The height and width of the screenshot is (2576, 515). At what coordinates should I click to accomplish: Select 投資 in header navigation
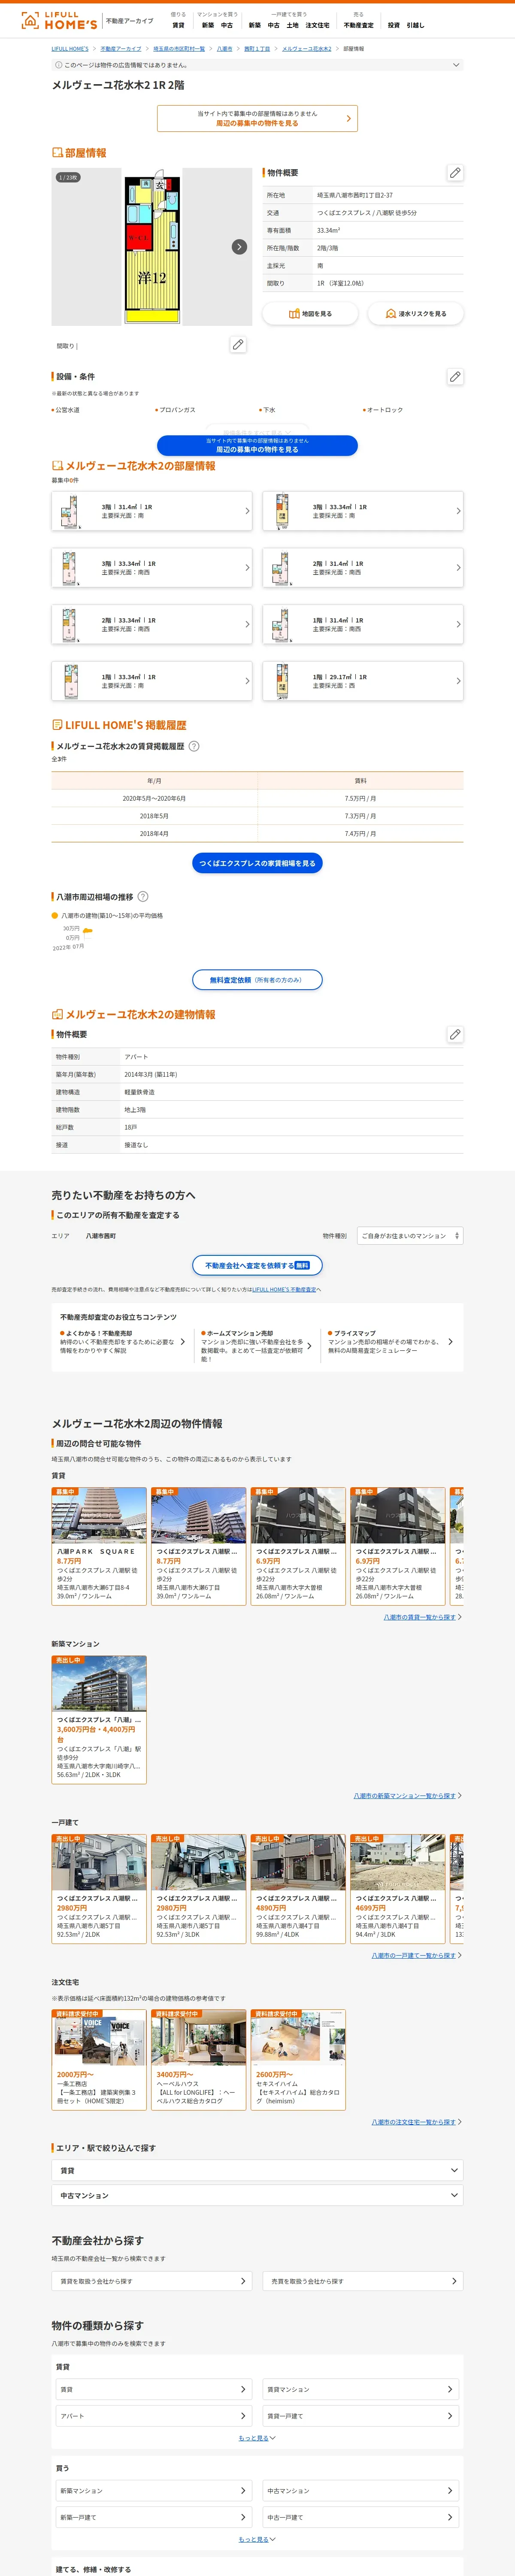393,25
